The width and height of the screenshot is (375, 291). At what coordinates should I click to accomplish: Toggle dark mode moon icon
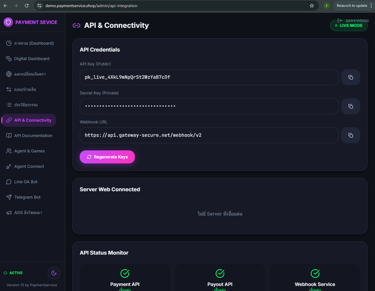(54, 273)
